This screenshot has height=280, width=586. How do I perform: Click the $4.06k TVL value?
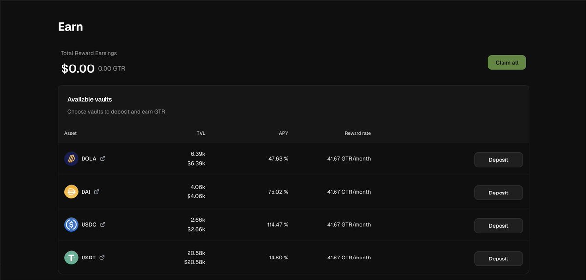[x=196, y=196]
